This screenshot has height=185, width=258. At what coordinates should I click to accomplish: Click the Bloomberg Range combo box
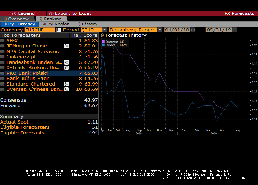(x=133, y=30)
